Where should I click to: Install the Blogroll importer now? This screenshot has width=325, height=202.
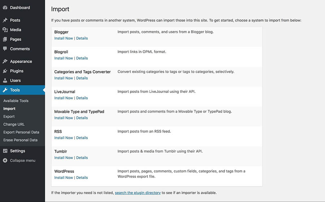click(x=64, y=58)
